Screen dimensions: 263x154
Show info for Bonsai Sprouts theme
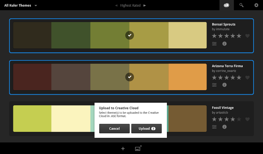coord(224,44)
